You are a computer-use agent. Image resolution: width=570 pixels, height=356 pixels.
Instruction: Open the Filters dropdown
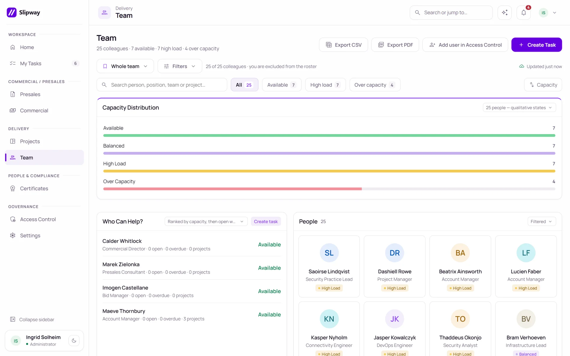[x=180, y=66]
